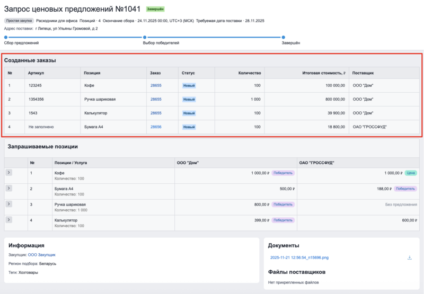
Task: Open the ООО Закупщик buyer link
Action: tap(41, 255)
